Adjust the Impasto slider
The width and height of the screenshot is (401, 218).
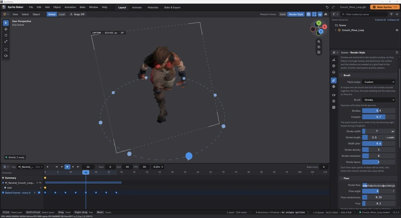[379, 117]
